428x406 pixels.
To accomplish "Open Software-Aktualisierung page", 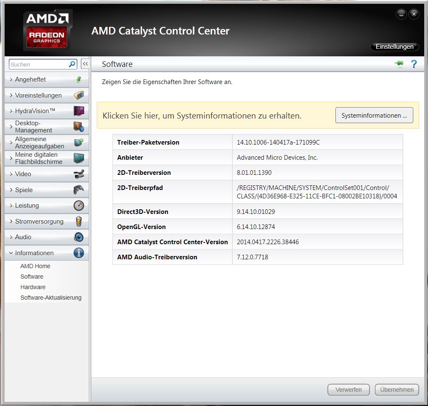I will click(51, 298).
